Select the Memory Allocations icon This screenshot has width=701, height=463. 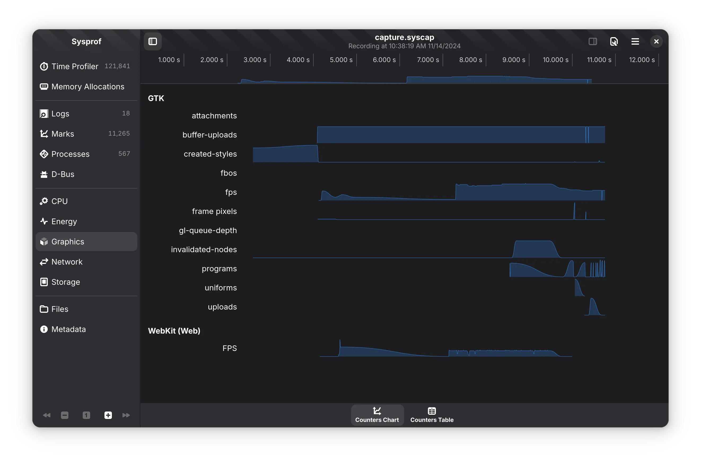(x=44, y=87)
